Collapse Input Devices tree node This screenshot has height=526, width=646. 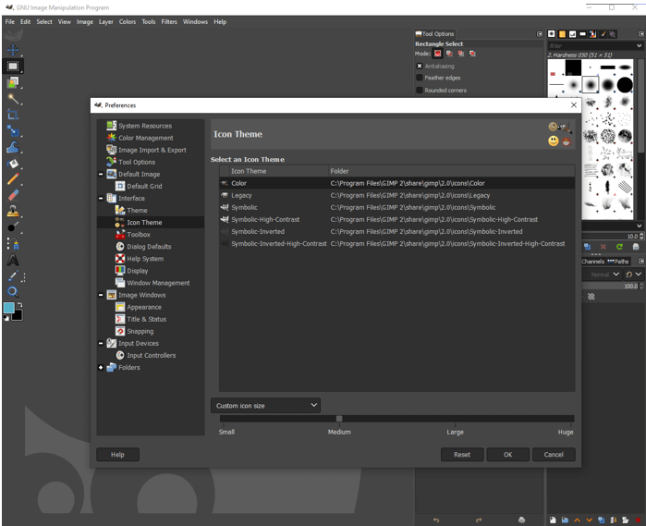[x=101, y=343]
